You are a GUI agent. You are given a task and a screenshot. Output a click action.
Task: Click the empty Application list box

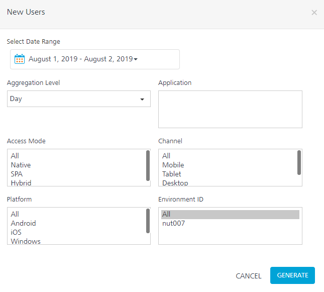pos(230,109)
